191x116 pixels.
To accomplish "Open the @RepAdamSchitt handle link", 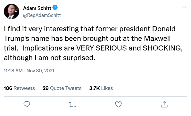I will 42,15.
